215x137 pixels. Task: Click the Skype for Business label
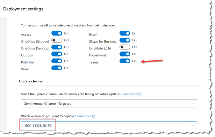pyautogui.click(x=103, y=42)
